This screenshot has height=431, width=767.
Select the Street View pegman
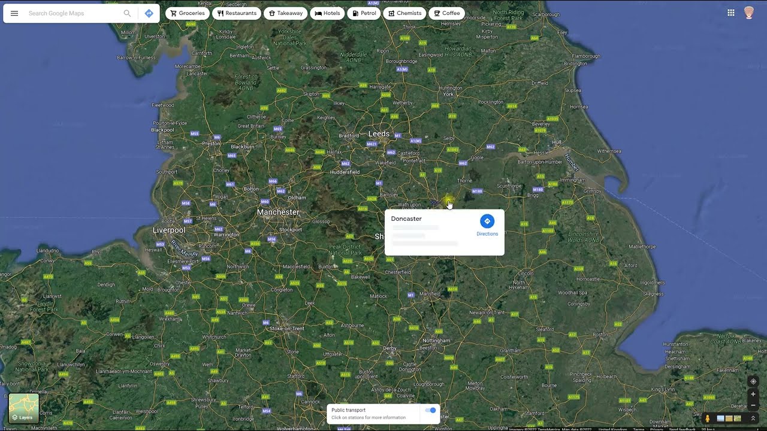coord(708,418)
